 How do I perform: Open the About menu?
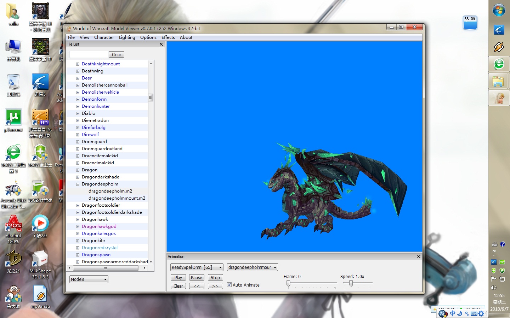(186, 37)
